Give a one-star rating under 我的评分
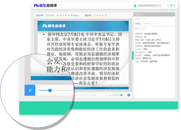The height and width of the screenshot is (130, 181). (94, 16)
